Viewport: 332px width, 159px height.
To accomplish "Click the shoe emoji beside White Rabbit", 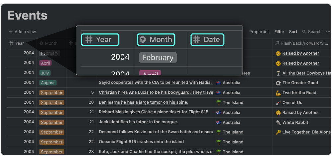I will (278, 123).
